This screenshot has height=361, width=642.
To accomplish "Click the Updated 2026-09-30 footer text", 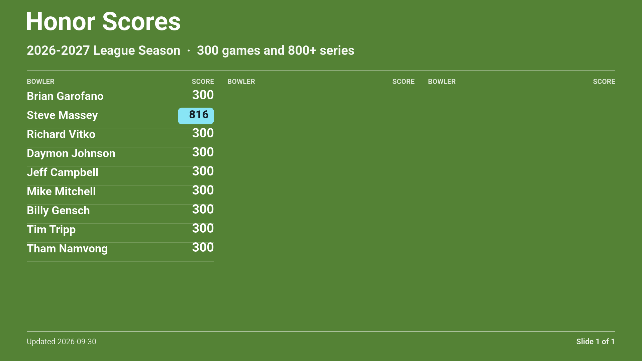I will pos(62,342).
